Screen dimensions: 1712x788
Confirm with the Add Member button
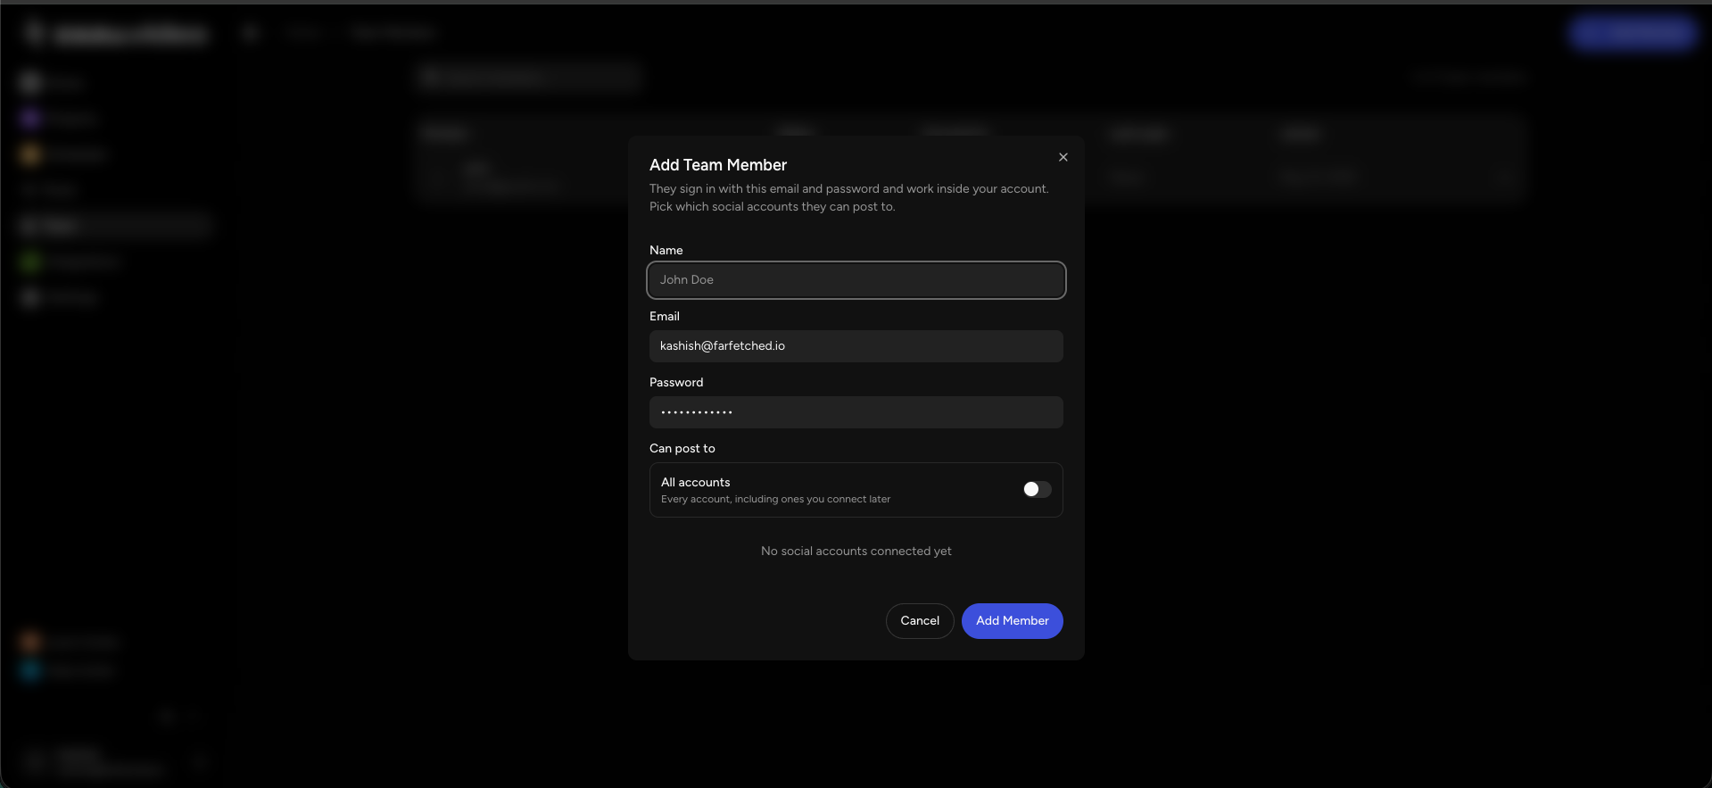(x=1012, y=621)
